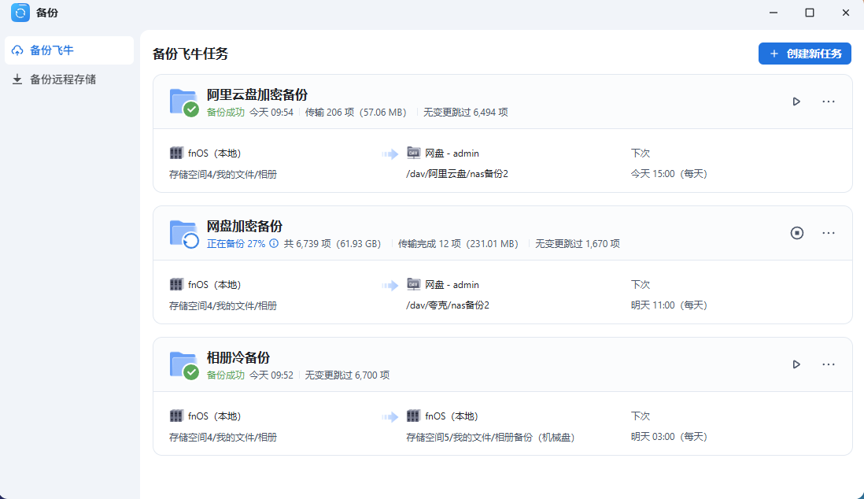Stop the running 网盘加密备份 task

(x=797, y=233)
